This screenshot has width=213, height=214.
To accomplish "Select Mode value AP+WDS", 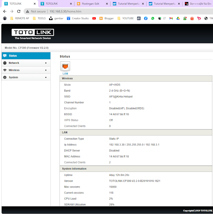I will click(x=115, y=85).
